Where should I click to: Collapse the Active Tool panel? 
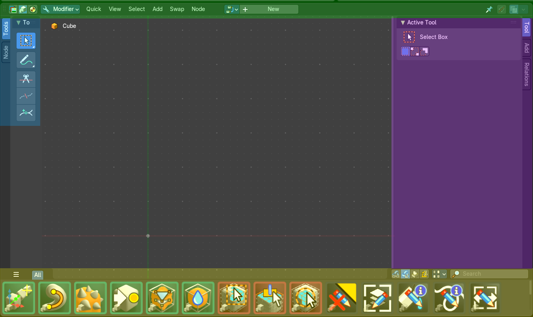tap(403, 23)
